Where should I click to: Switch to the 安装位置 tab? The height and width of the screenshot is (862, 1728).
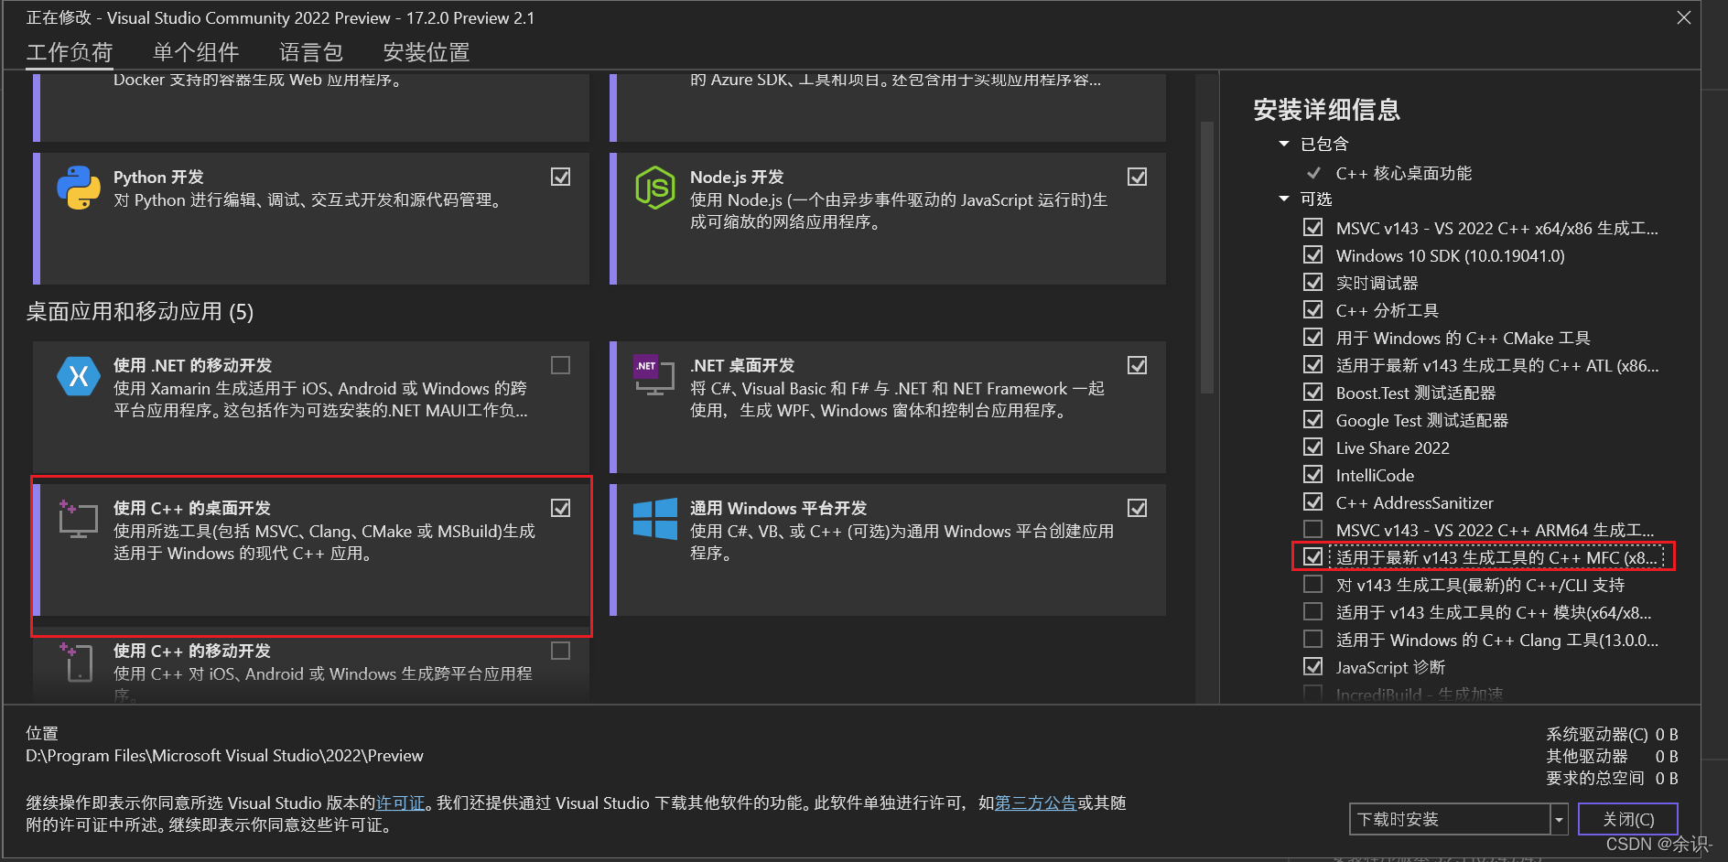427,52
